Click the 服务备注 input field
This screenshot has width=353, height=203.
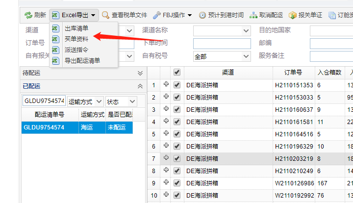click(331, 56)
